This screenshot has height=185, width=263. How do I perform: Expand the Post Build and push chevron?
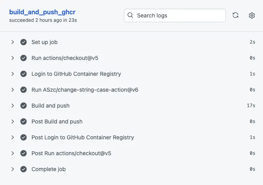13,121
